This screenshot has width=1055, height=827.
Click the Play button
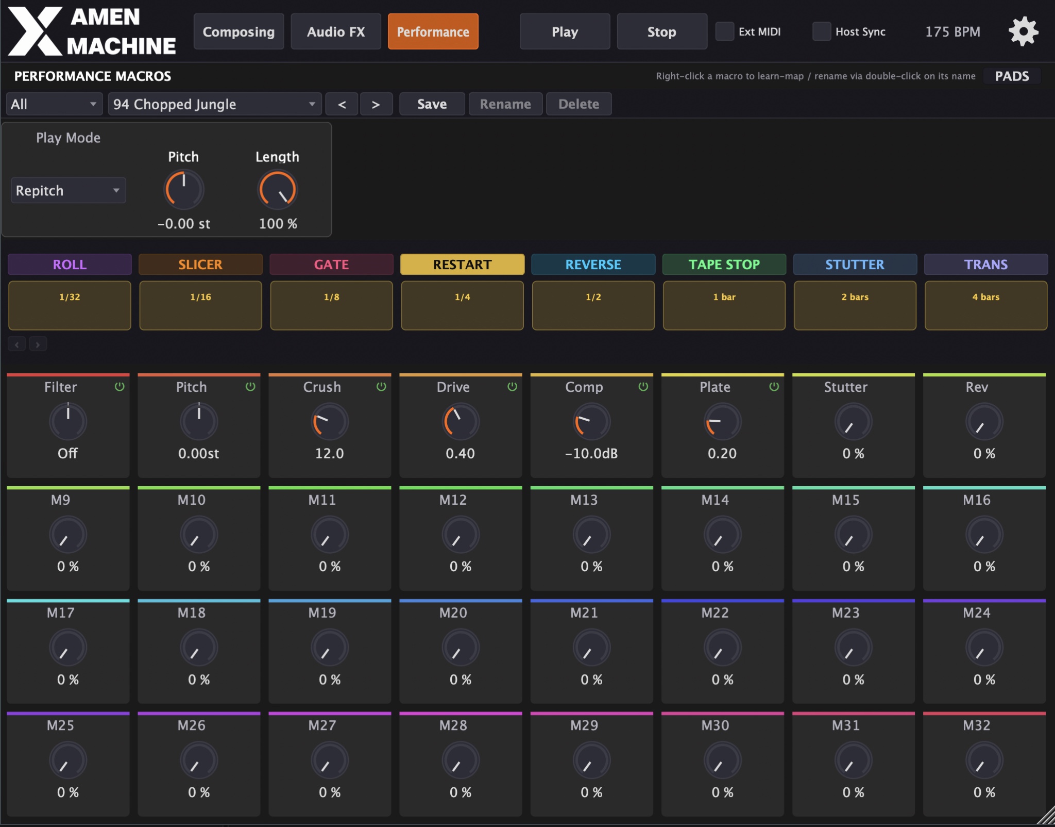(x=565, y=31)
